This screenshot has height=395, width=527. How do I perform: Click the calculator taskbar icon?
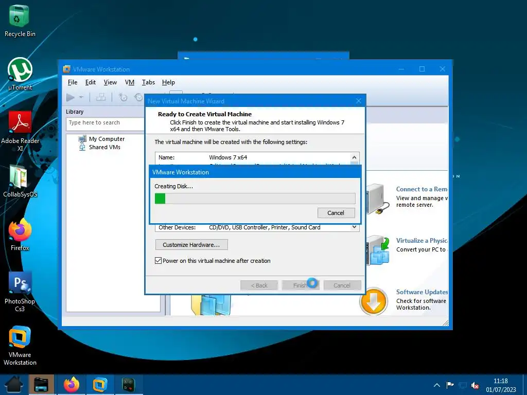point(128,384)
